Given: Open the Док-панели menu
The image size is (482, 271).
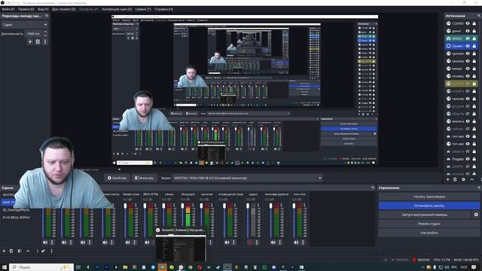Looking at the screenshot, I should 64,9.
